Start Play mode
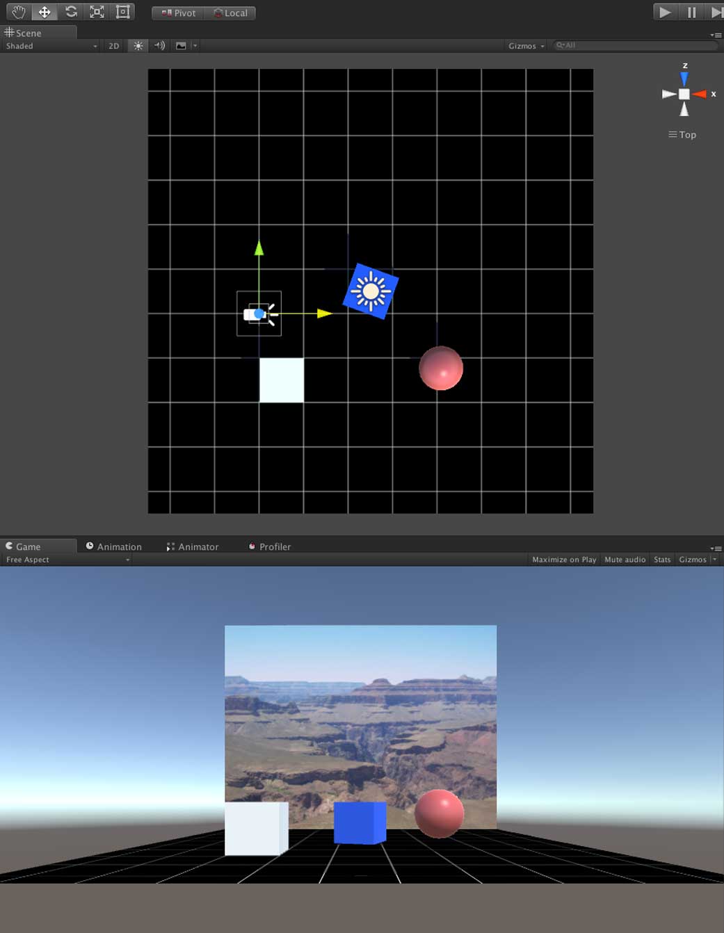 point(665,12)
